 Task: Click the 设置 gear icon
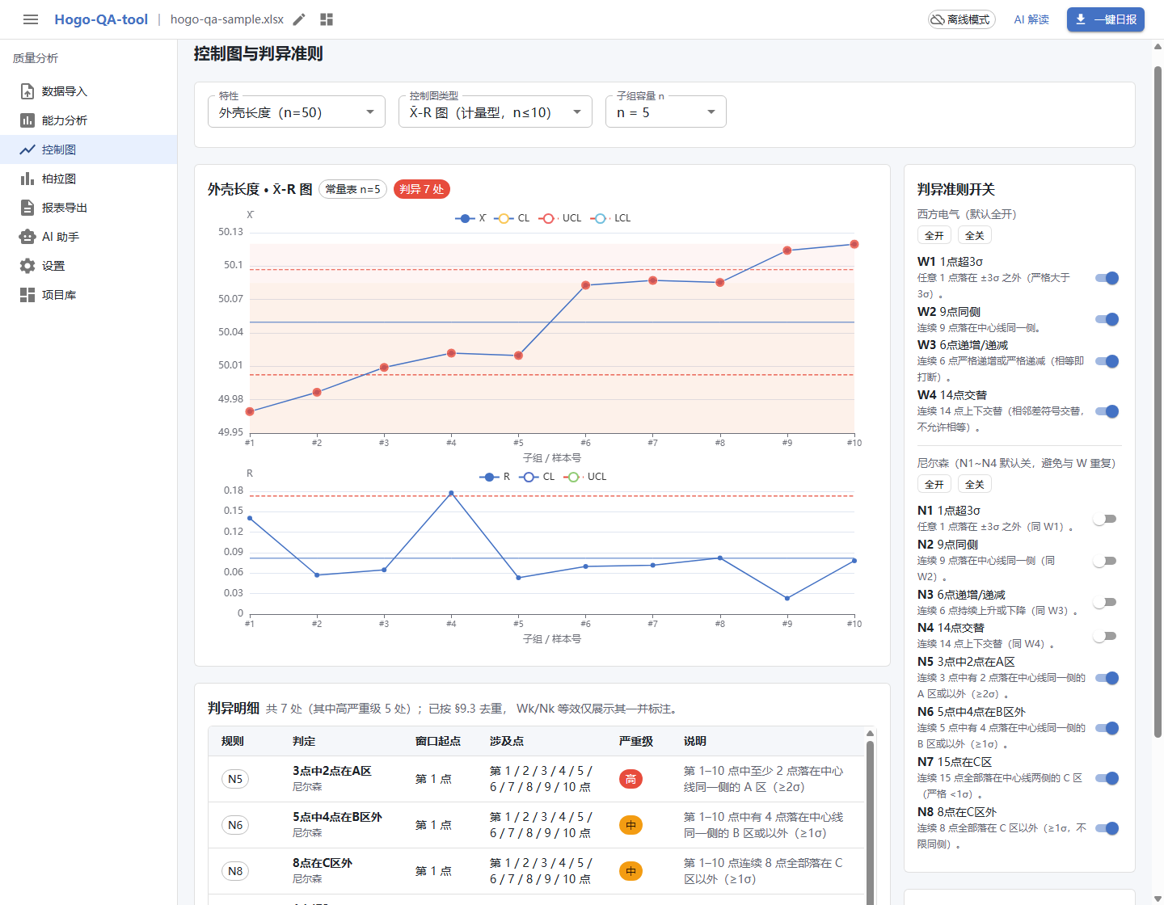point(27,266)
